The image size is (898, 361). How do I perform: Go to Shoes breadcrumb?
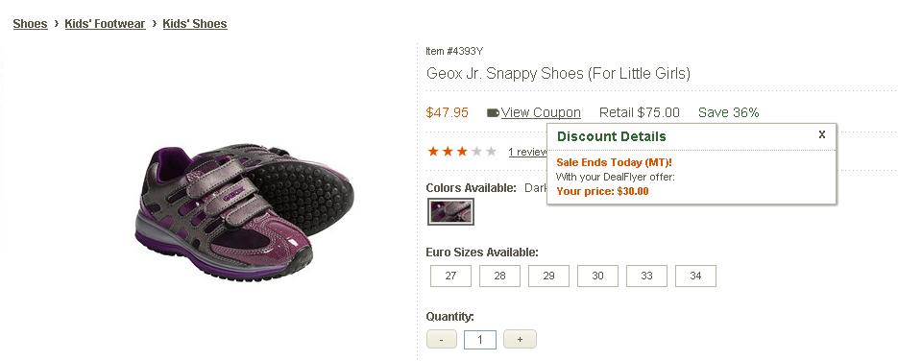pyautogui.click(x=31, y=24)
